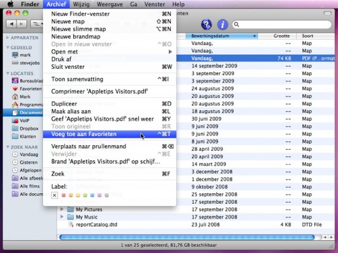Viewport: 338px width, 253px height.
Task: Open Dropbox folder in sidebar
Action: [25, 129]
